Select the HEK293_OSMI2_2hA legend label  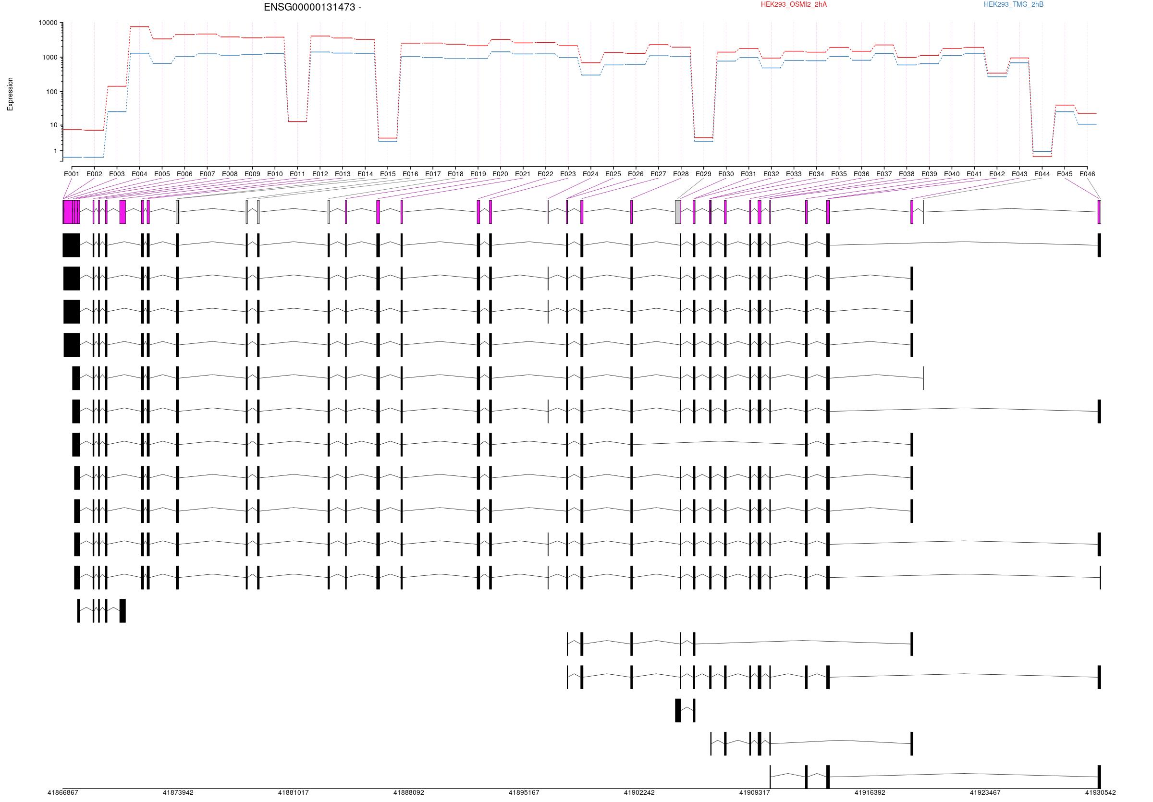click(794, 4)
